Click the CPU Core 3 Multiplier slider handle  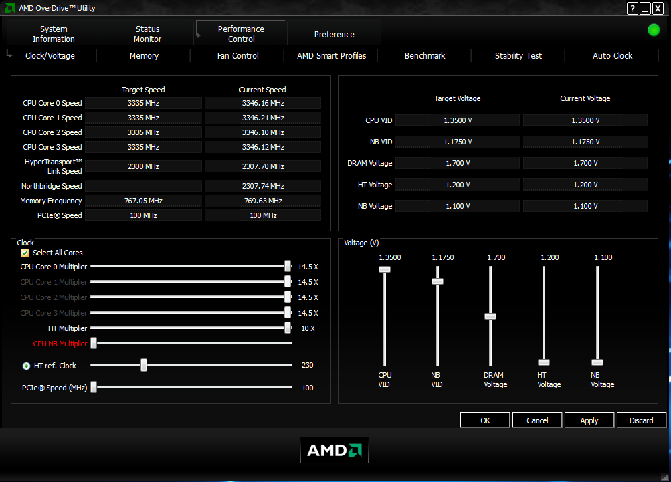pyautogui.click(x=288, y=312)
